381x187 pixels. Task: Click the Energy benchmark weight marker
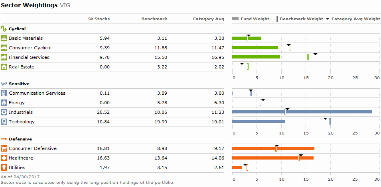point(261,103)
